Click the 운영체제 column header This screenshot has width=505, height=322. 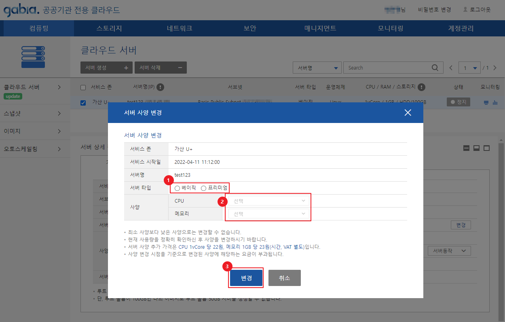335,87
